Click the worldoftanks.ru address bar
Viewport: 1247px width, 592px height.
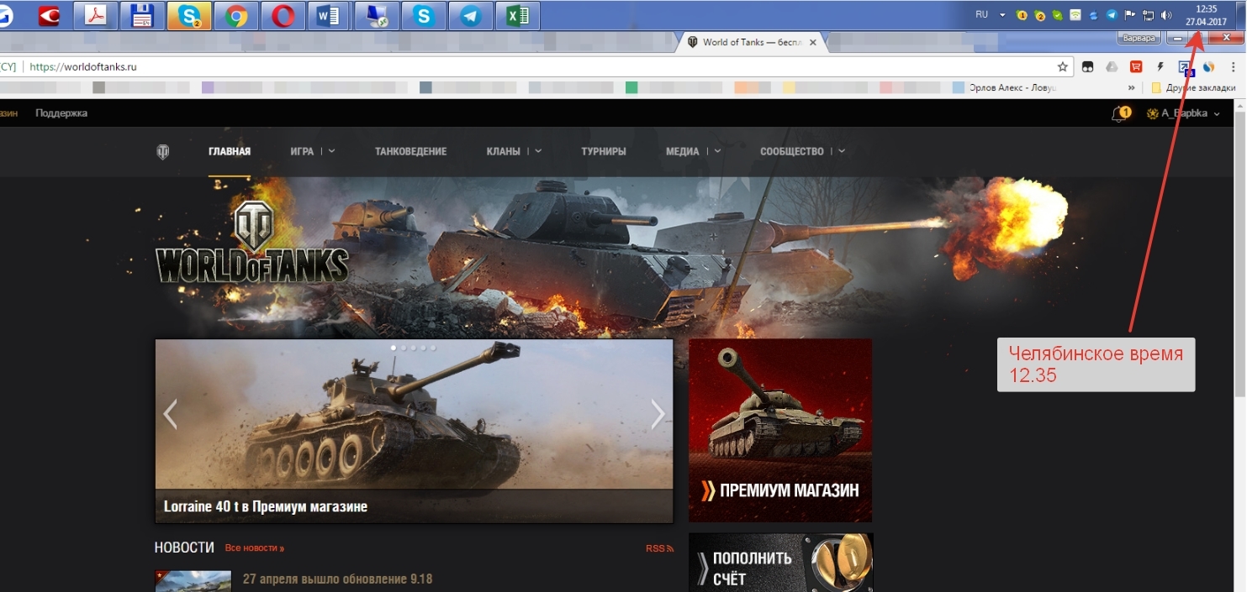click(538, 66)
